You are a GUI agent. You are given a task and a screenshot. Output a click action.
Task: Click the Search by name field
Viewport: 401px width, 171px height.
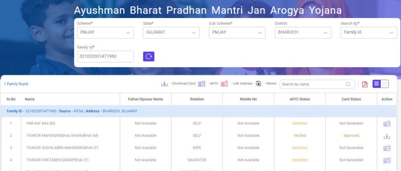tap(317, 84)
